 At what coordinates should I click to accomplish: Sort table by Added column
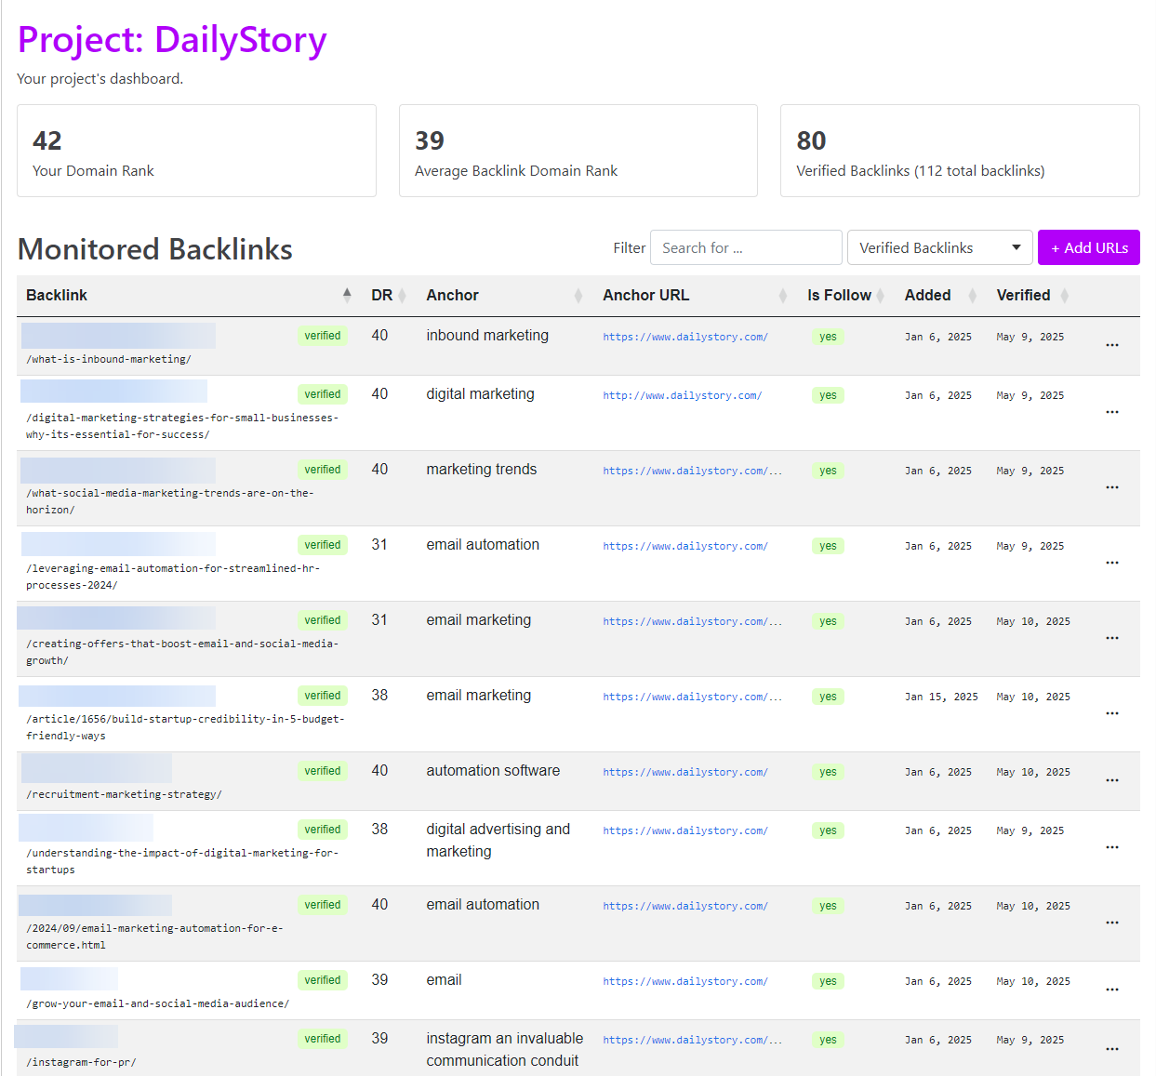coord(972,296)
